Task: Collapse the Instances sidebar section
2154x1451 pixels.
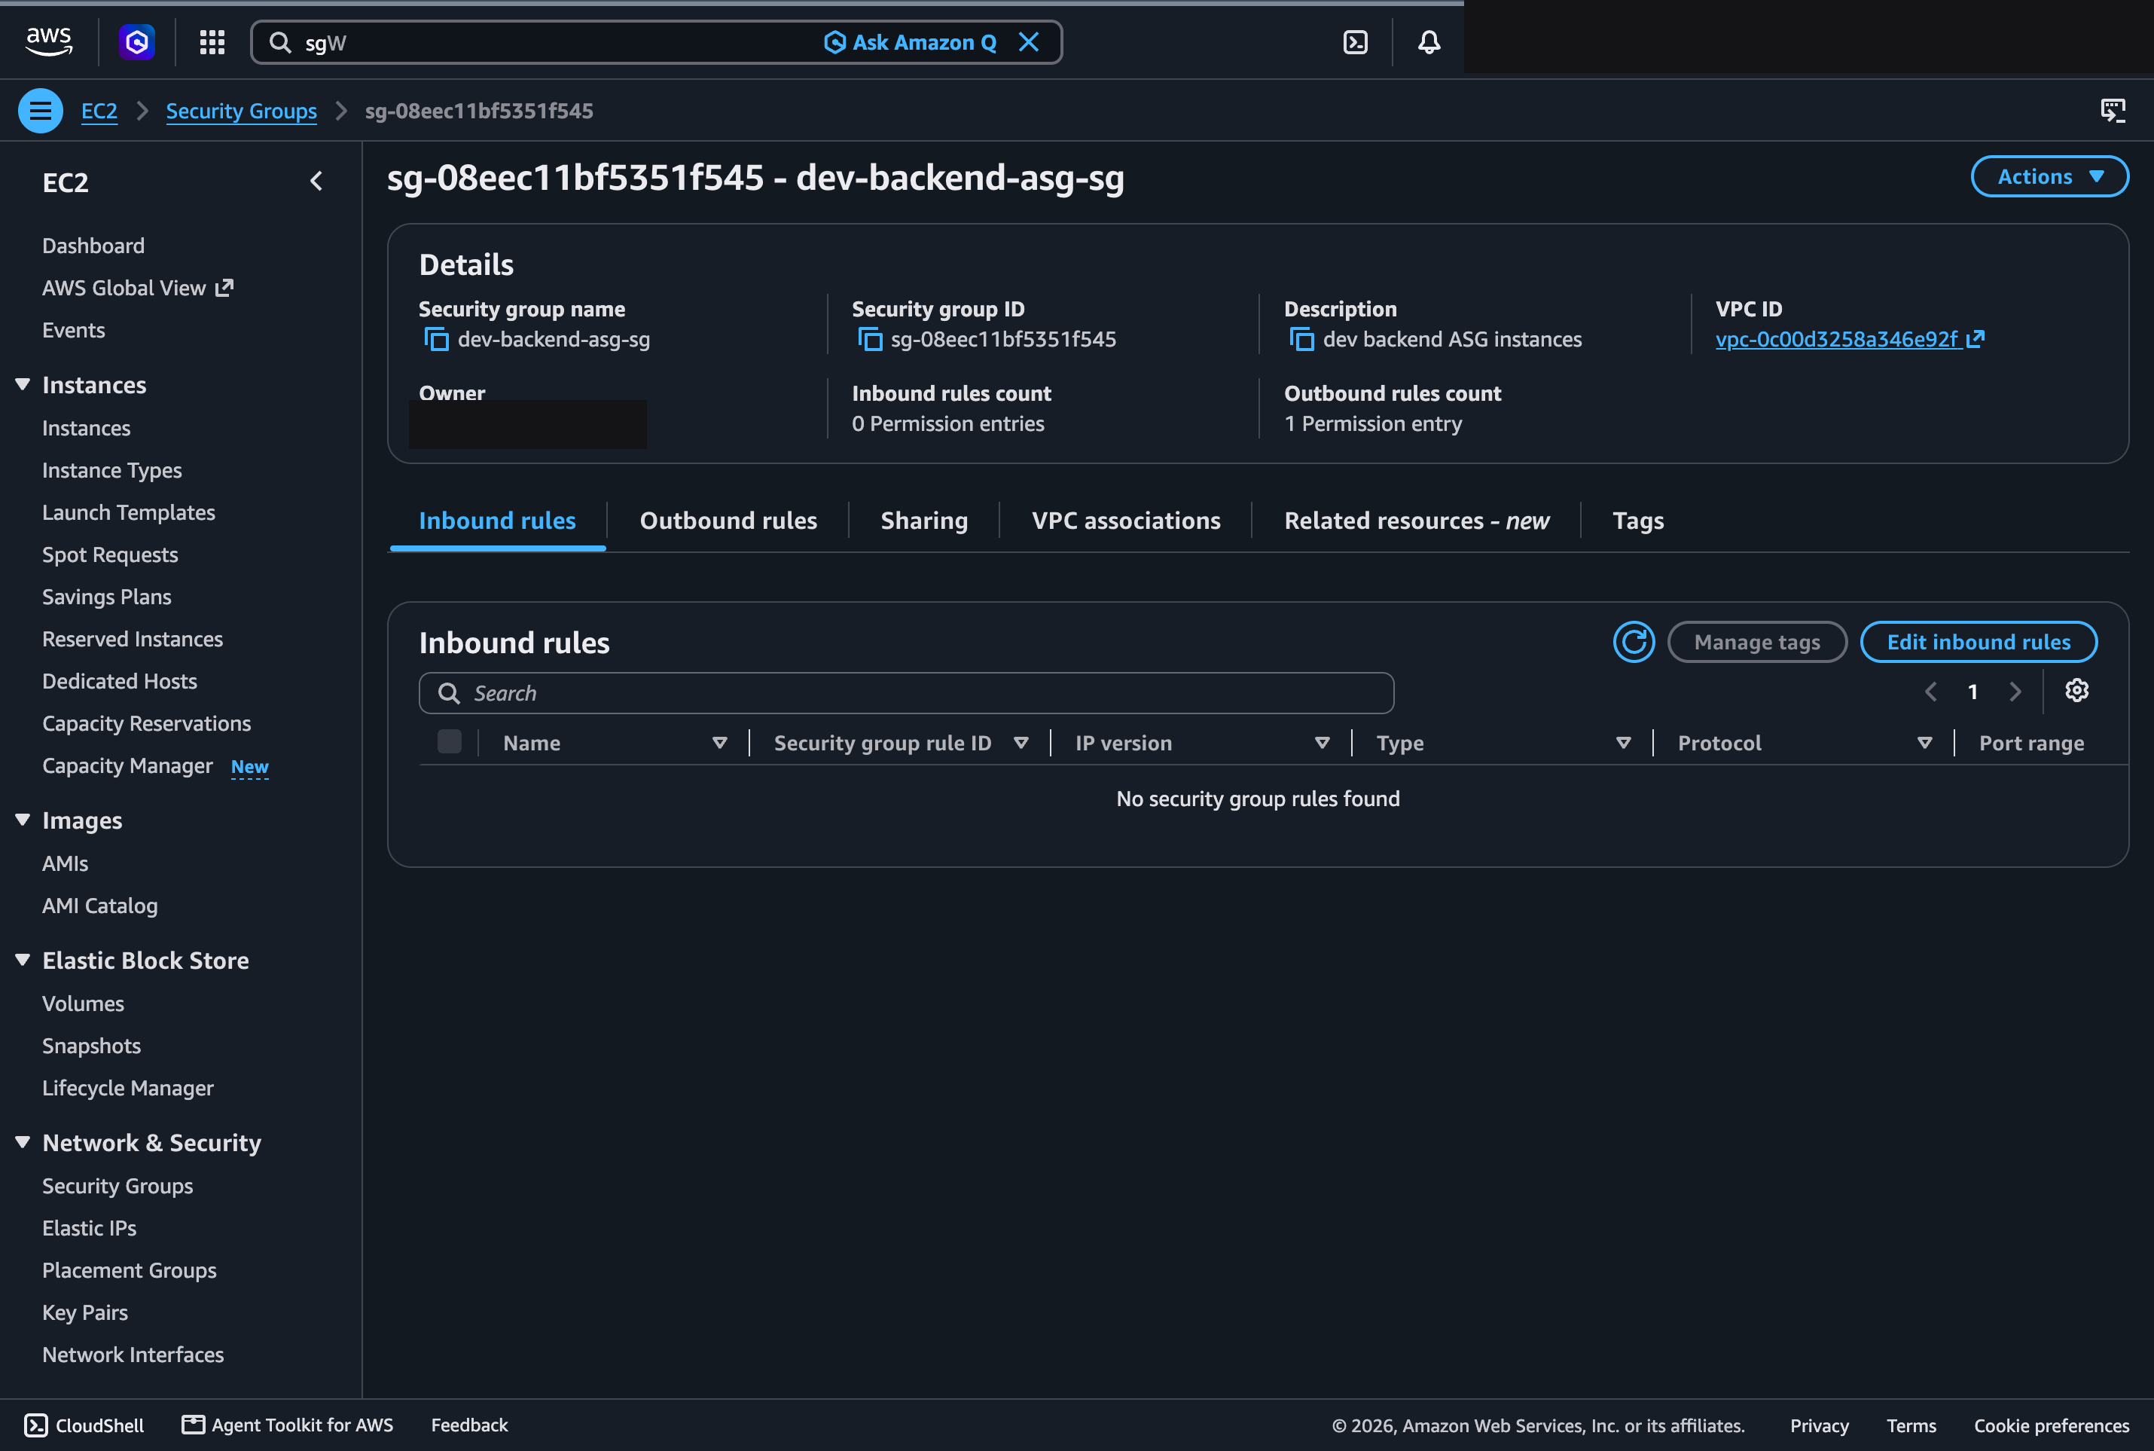Action: pyautogui.click(x=23, y=384)
